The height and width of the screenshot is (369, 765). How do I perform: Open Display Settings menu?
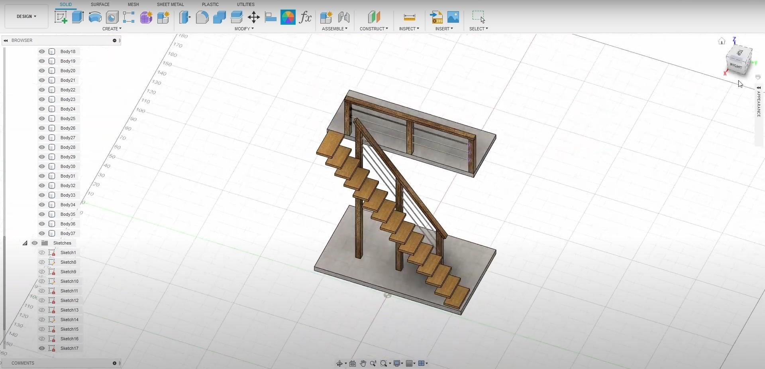[x=398, y=363]
